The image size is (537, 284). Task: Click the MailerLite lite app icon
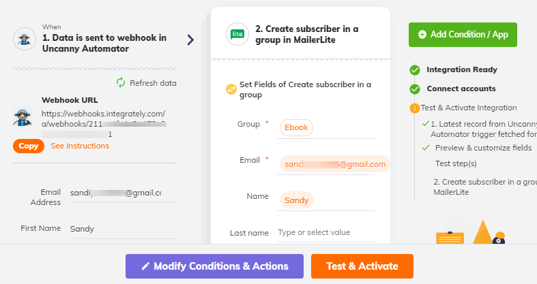pos(237,34)
